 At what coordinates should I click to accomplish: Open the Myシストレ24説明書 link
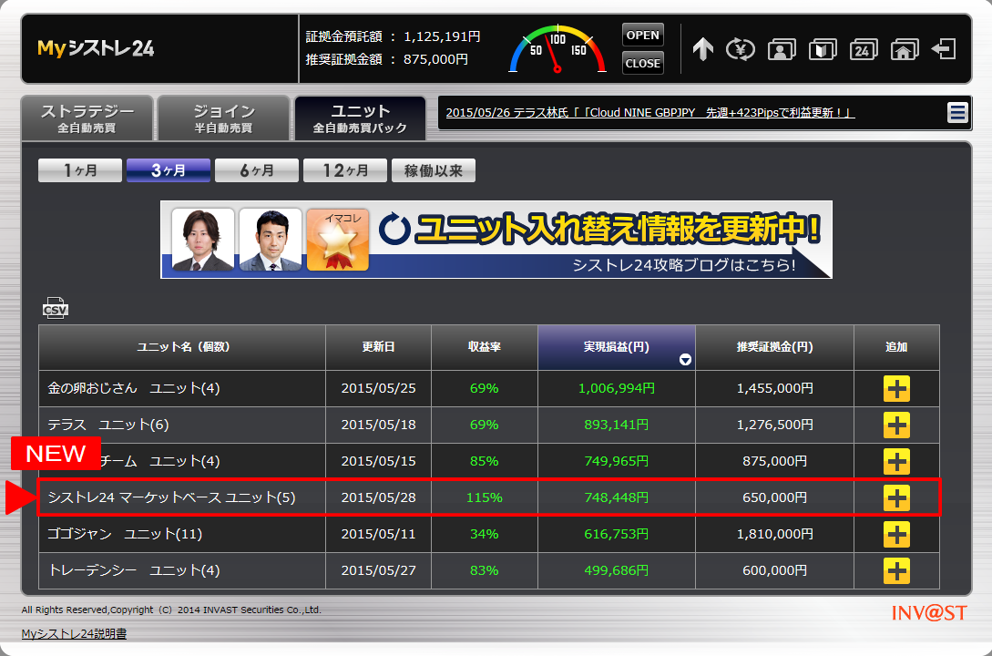point(74,633)
